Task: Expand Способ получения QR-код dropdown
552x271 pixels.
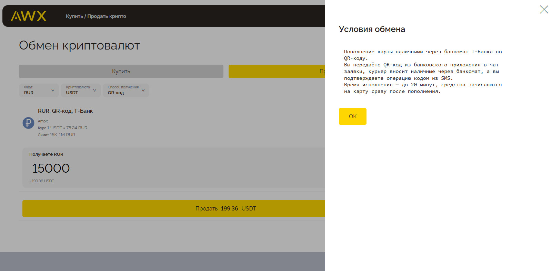Action: click(x=126, y=90)
